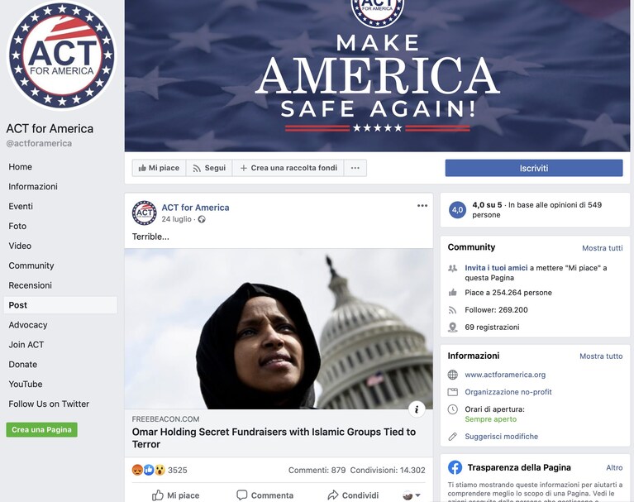Click Invita i tuoi amici link
The image size is (634, 502).
click(496, 268)
